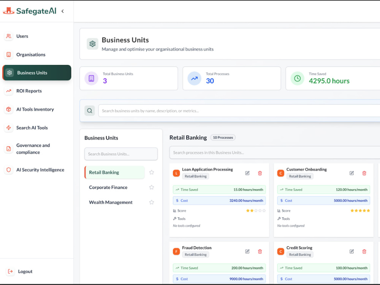Screen dimensions: 380x285
Task: Edit the Credit Scoring process
Action: coord(351,251)
